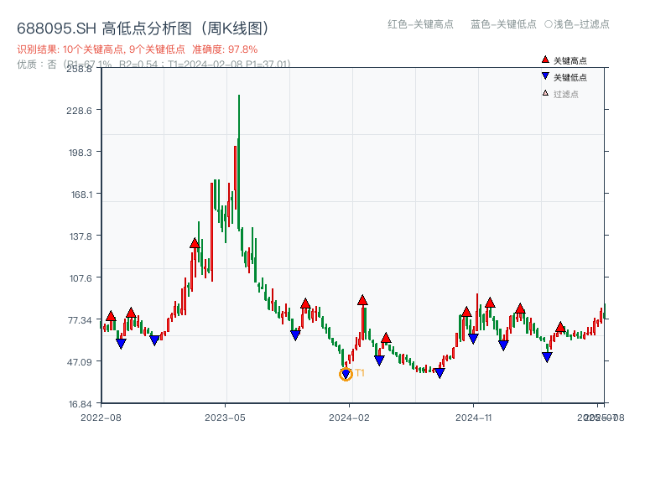Toggle visibility of the 关键低点 series
671x503 pixels.
[x=570, y=76]
